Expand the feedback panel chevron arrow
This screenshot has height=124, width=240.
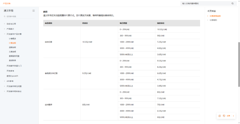click(x=233, y=116)
